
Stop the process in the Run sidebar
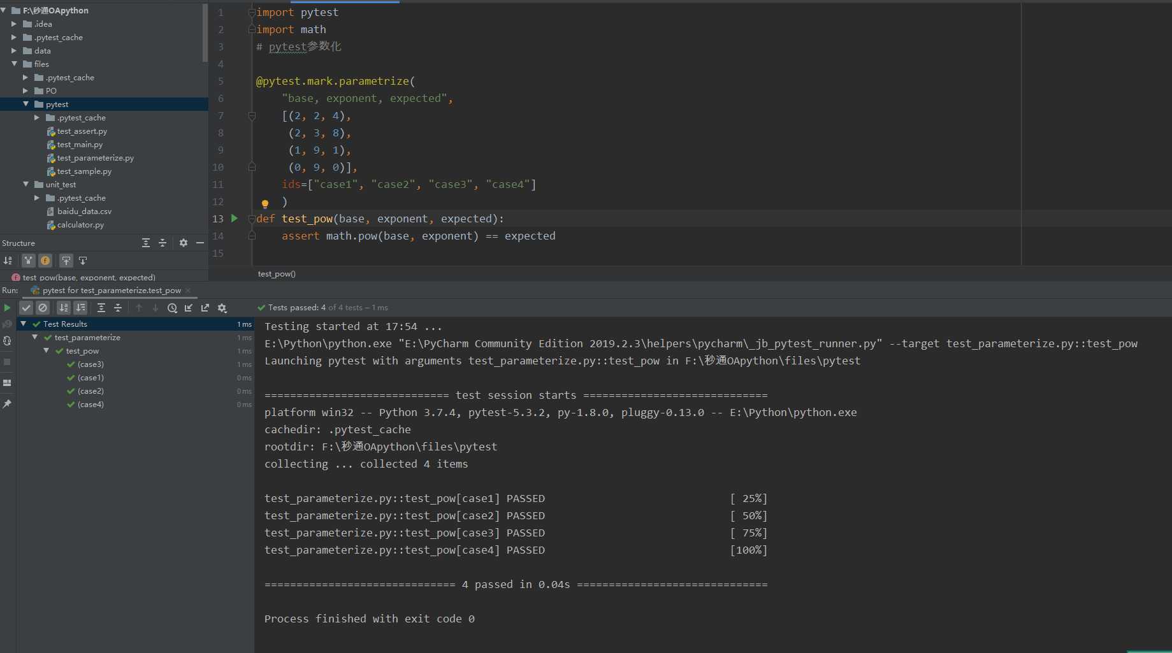[x=7, y=362]
